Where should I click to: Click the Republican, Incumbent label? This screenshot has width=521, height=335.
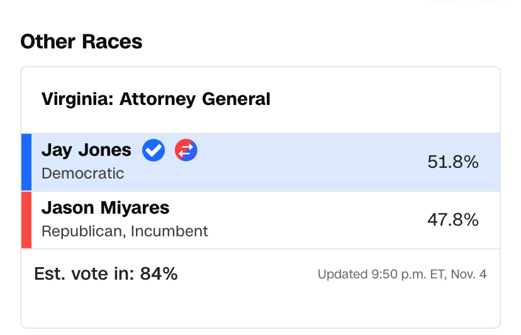[x=125, y=231]
